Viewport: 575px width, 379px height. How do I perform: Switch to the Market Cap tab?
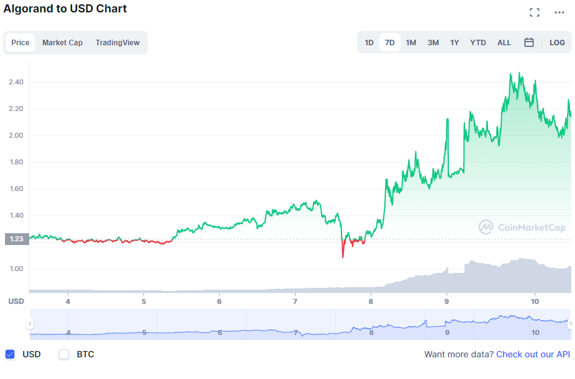click(x=62, y=42)
